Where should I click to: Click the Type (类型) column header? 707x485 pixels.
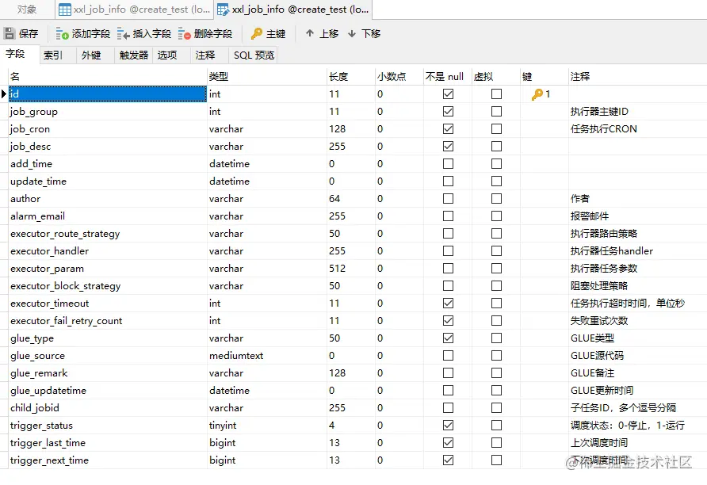[267, 77]
